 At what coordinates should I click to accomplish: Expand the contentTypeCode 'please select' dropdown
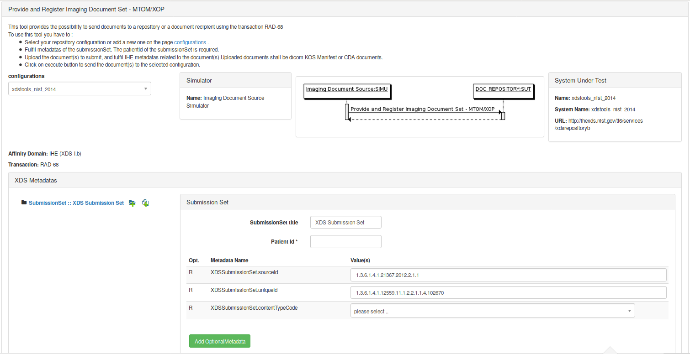(492, 311)
